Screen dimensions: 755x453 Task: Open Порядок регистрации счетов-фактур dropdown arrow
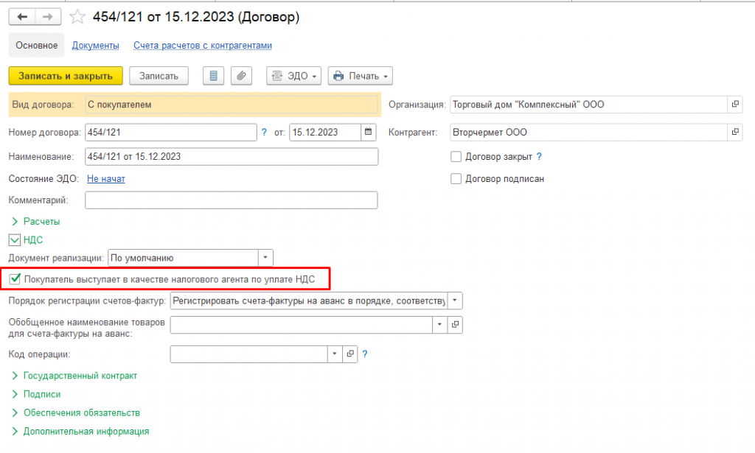pyautogui.click(x=454, y=301)
